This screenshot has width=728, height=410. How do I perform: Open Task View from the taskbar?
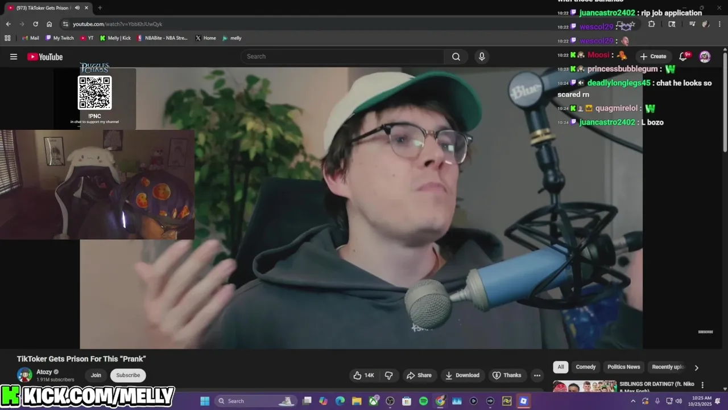307,401
